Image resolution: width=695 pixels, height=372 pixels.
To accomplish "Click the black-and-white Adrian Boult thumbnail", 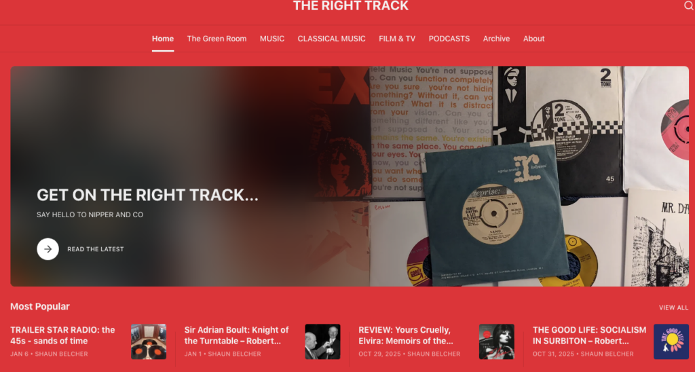I will pyautogui.click(x=322, y=341).
